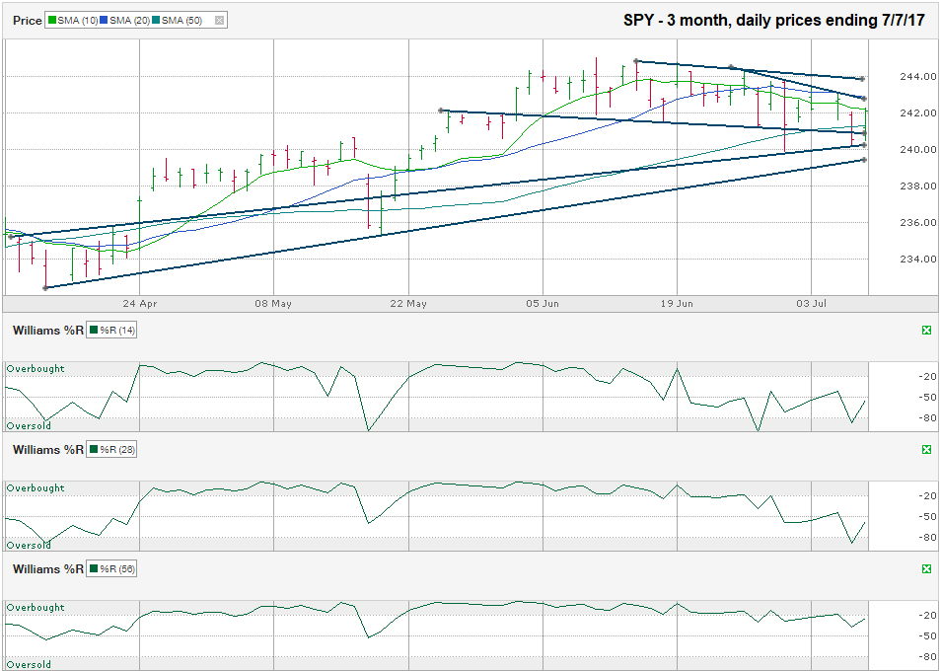Click the Oversold label in %R (28) panel
The height and width of the screenshot is (671, 942).
click(x=29, y=546)
